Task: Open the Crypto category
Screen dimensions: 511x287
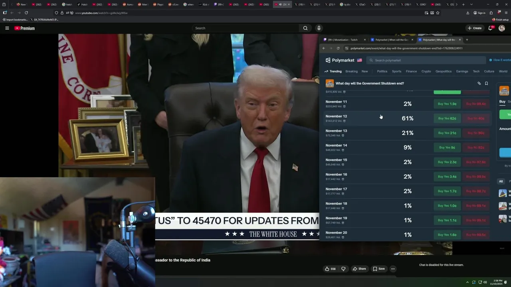Action: [x=426, y=71]
